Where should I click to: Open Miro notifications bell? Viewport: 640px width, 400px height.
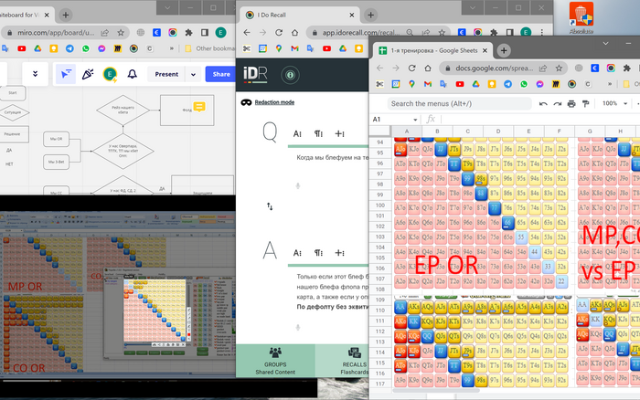[x=132, y=74]
